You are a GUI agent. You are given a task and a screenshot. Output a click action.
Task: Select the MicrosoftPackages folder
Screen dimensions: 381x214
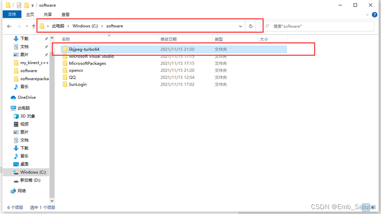click(x=87, y=63)
